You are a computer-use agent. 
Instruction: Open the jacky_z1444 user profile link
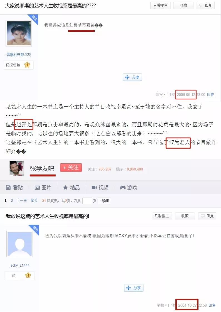19,265
